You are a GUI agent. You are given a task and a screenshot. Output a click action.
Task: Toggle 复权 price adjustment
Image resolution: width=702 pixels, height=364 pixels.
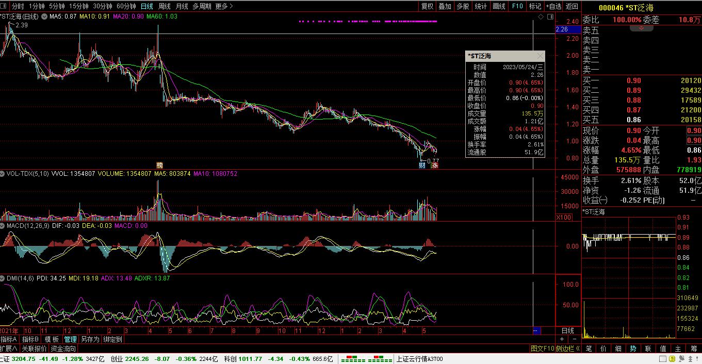(427, 6)
